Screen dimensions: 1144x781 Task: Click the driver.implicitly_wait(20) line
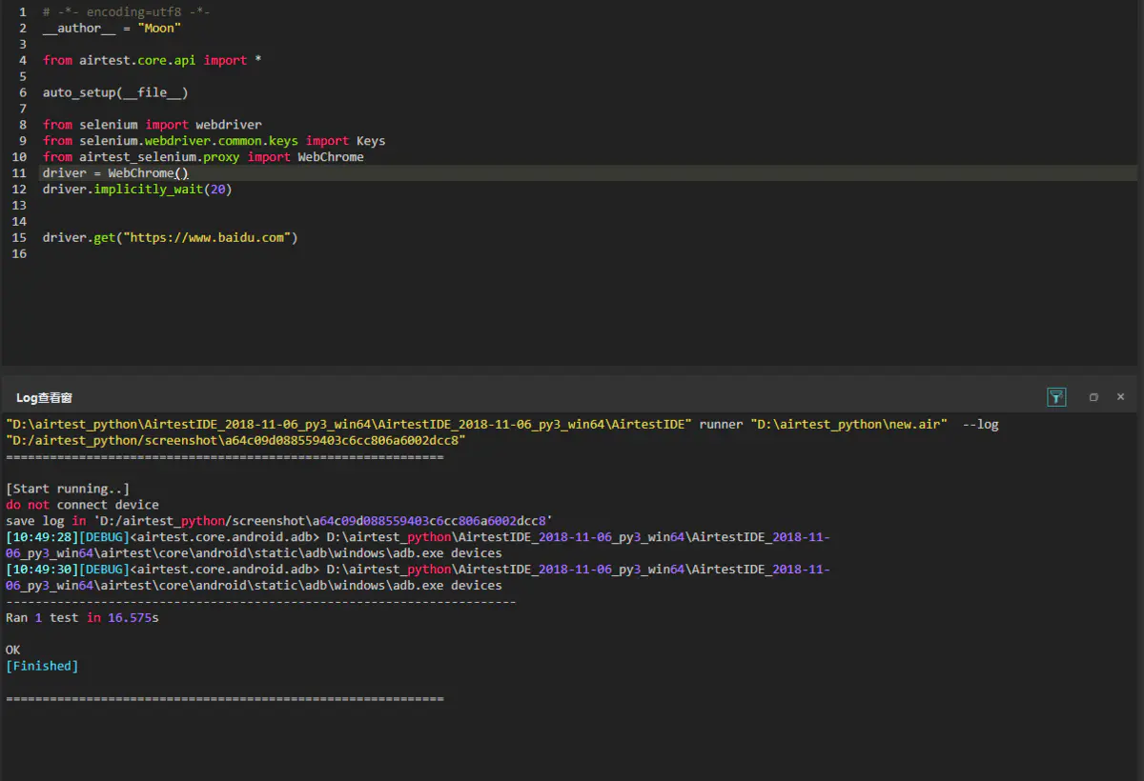pyautogui.click(x=137, y=190)
